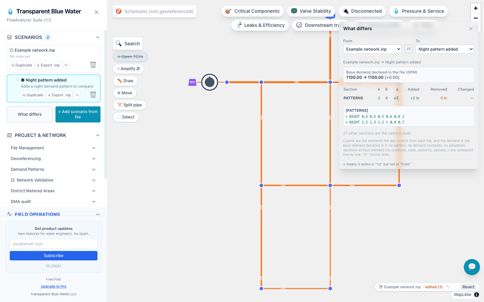The height and width of the screenshot is (302, 484).
Task: Click the 'edited (1)' status text
Action: (434, 287)
